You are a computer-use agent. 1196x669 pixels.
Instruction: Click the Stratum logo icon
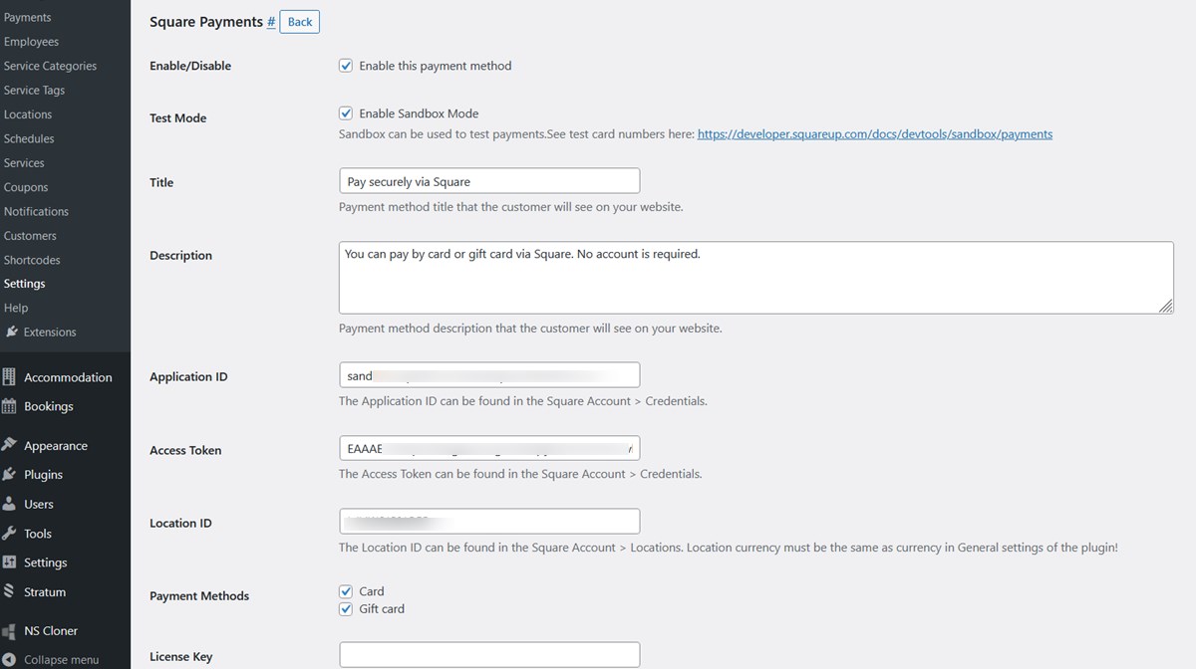[x=9, y=591]
